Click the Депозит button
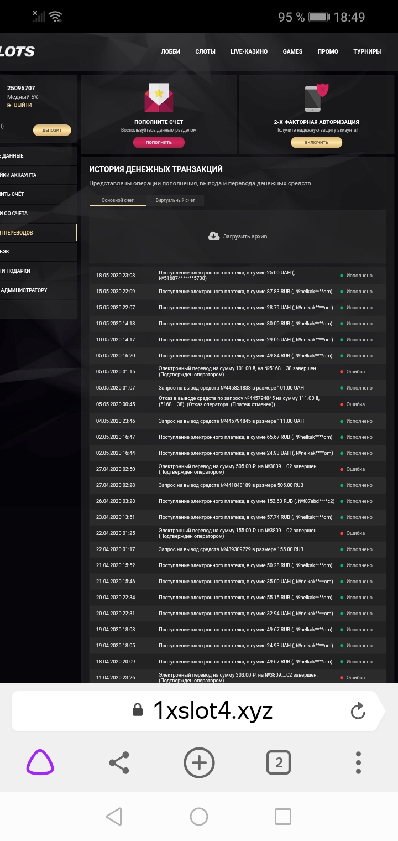This screenshot has height=841, width=398. point(52,131)
